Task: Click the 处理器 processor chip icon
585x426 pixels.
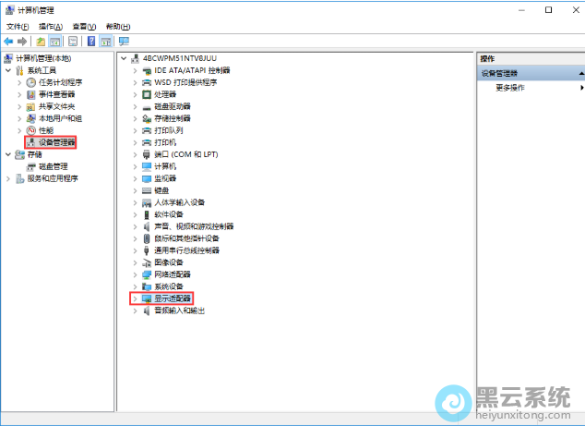Action: (147, 94)
